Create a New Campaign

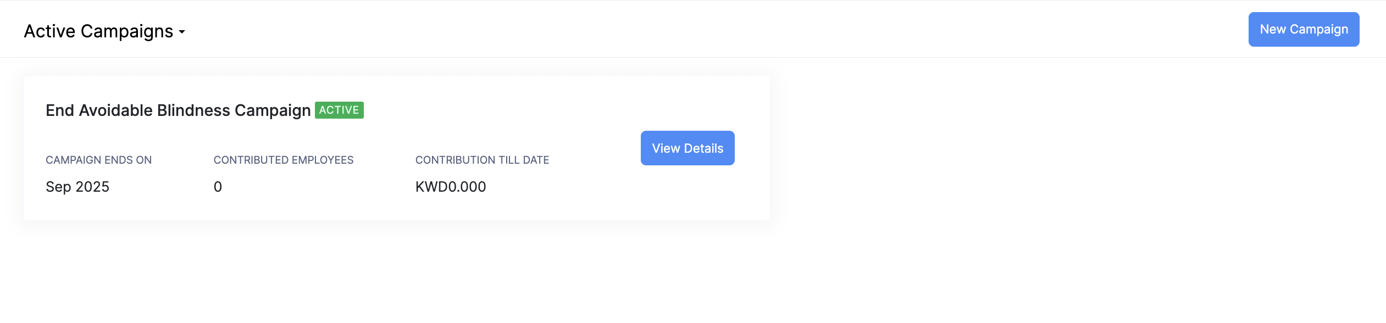(1303, 30)
